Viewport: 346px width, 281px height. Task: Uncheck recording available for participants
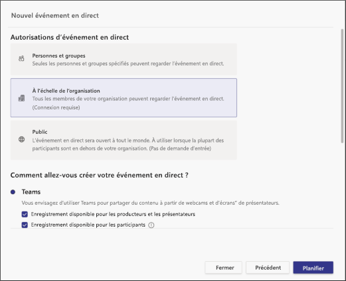pos(25,225)
